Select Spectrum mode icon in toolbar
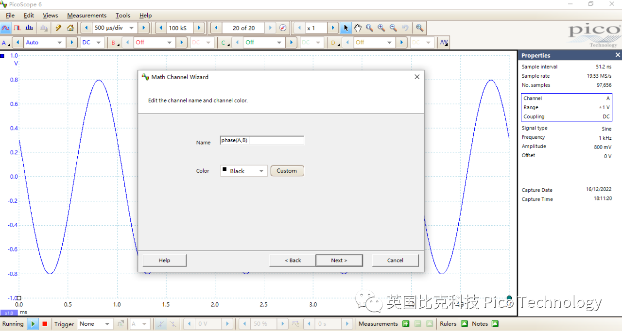This screenshot has height=331, width=622. (29, 28)
